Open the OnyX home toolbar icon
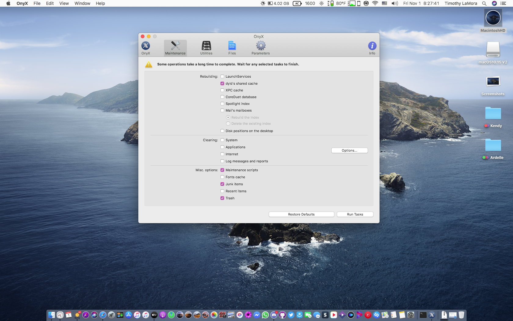 pyautogui.click(x=146, y=46)
